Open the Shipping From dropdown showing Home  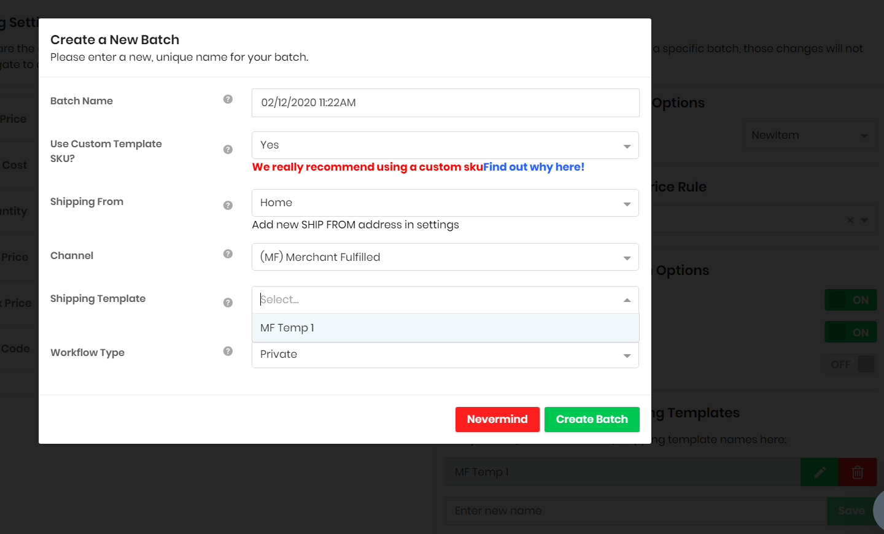point(445,203)
